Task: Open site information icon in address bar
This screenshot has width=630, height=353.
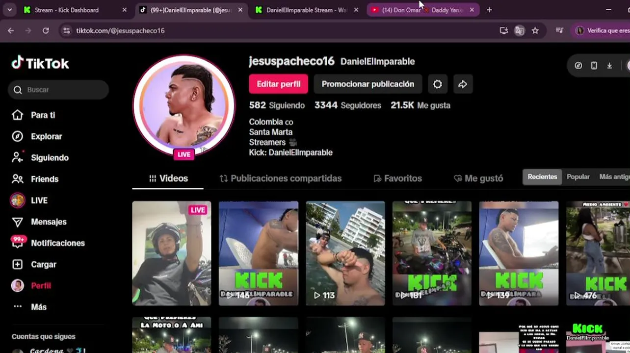Action: tap(66, 30)
